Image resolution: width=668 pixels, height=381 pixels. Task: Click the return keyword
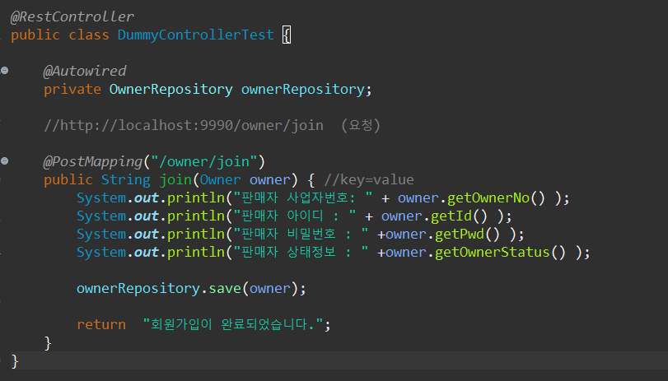(101, 324)
